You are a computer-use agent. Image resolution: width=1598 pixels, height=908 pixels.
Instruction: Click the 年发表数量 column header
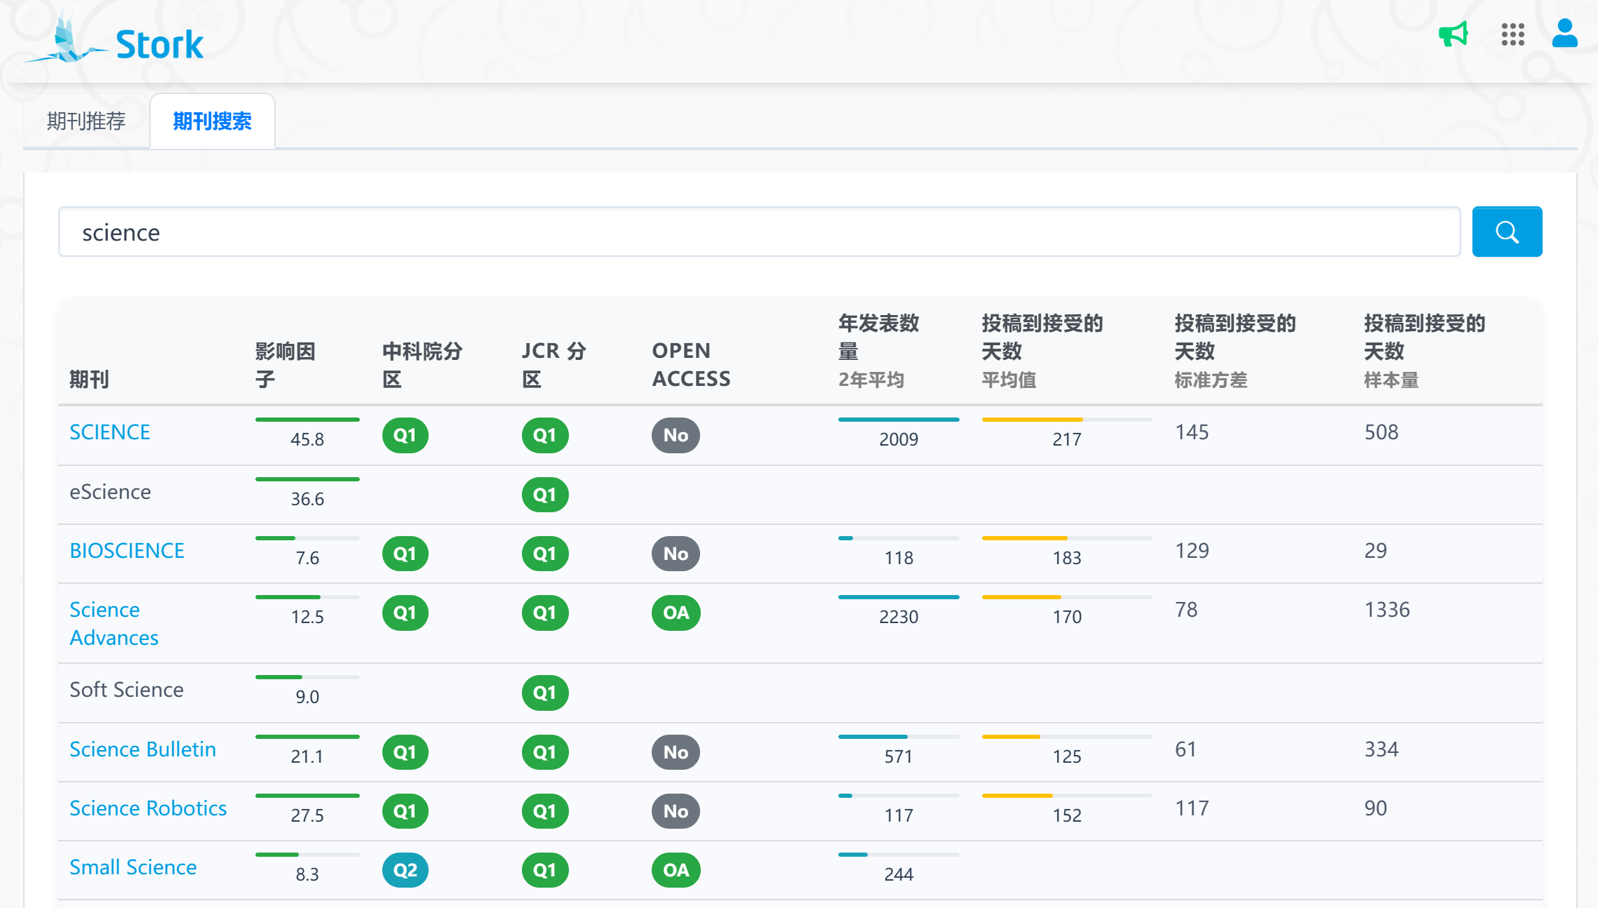(x=878, y=337)
